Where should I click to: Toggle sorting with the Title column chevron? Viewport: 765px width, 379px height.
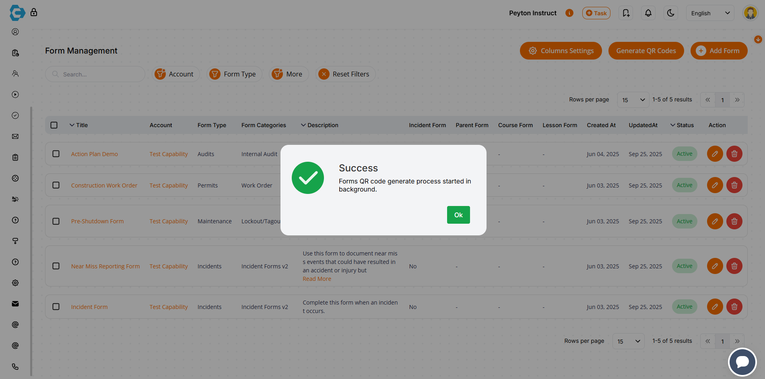72,125
